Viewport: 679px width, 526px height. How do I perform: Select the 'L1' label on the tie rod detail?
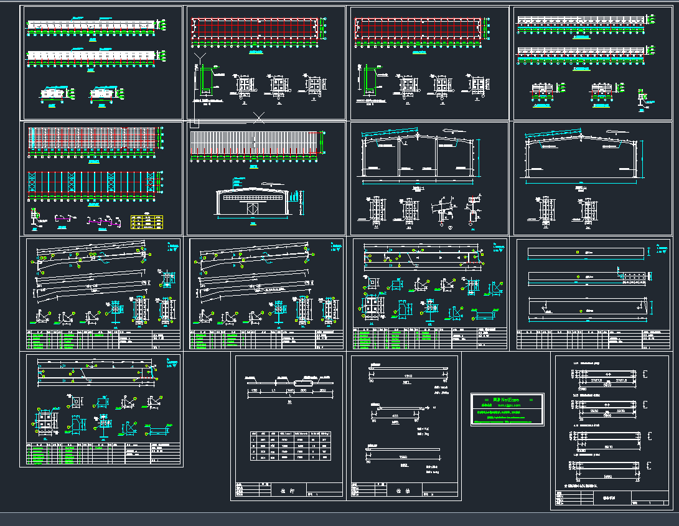click(x=274, y=390)
